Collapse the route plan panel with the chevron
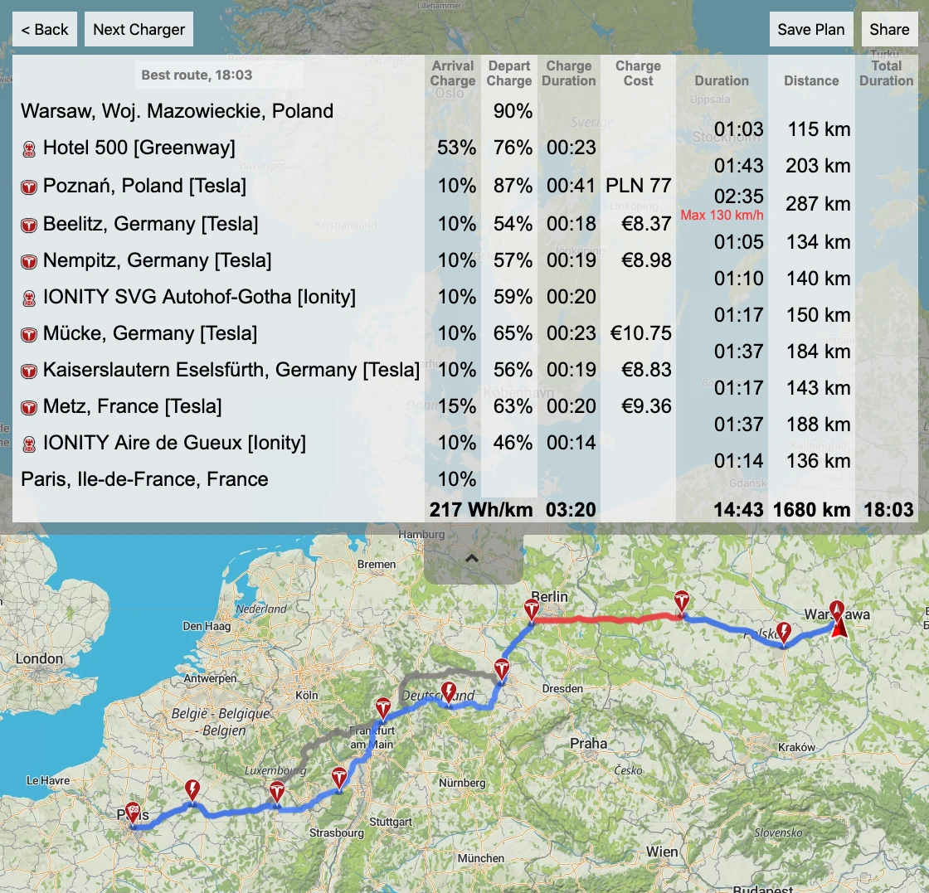 click(x=472, y=558)
